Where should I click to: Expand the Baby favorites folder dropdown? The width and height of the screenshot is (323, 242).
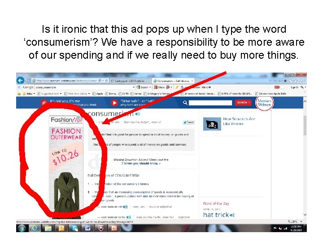click(x=34, y=94)
